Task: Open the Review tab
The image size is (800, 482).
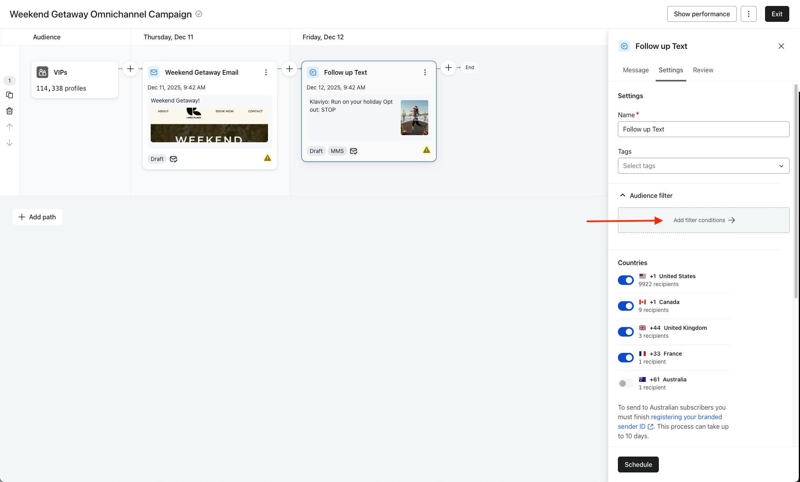Action: (x=703, y=70)
